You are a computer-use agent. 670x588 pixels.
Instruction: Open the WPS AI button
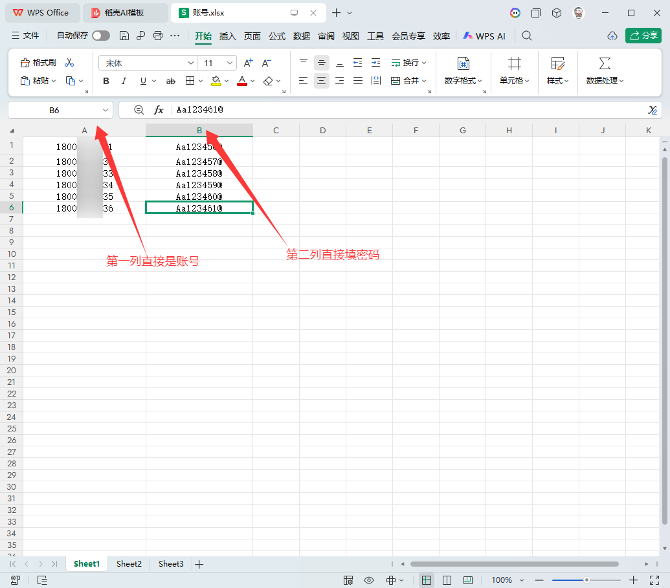point(484,36)
